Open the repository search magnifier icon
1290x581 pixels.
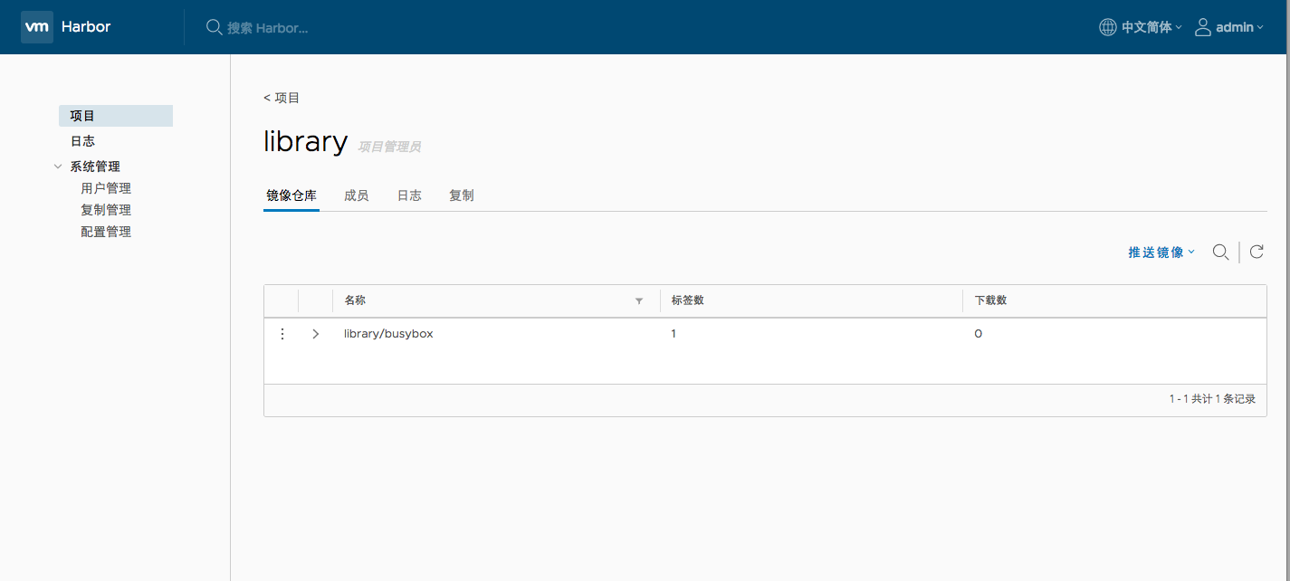pos(1220,252)
